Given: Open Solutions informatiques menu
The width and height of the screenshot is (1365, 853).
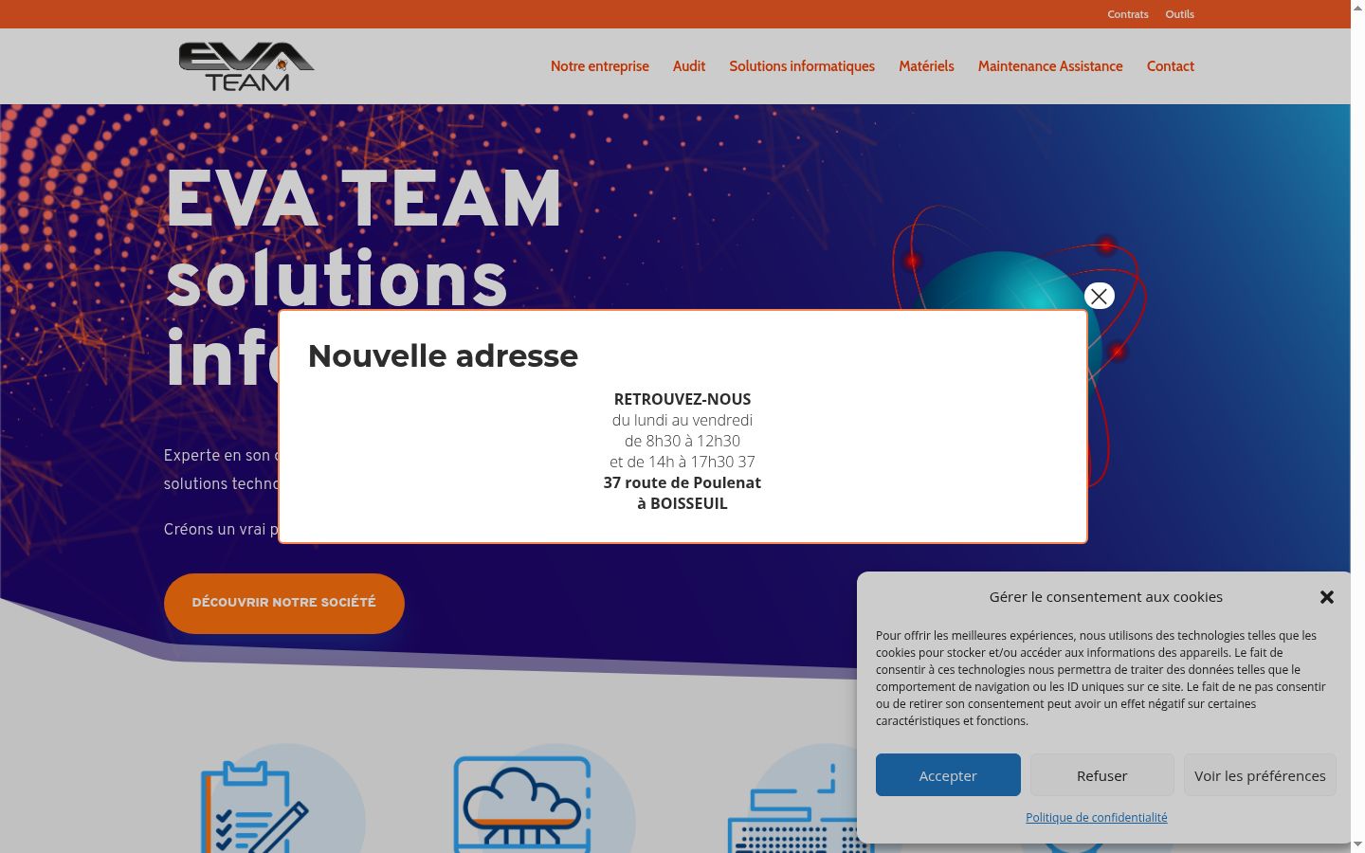Looking at the screenshot, I should click(x=802, y=66).
